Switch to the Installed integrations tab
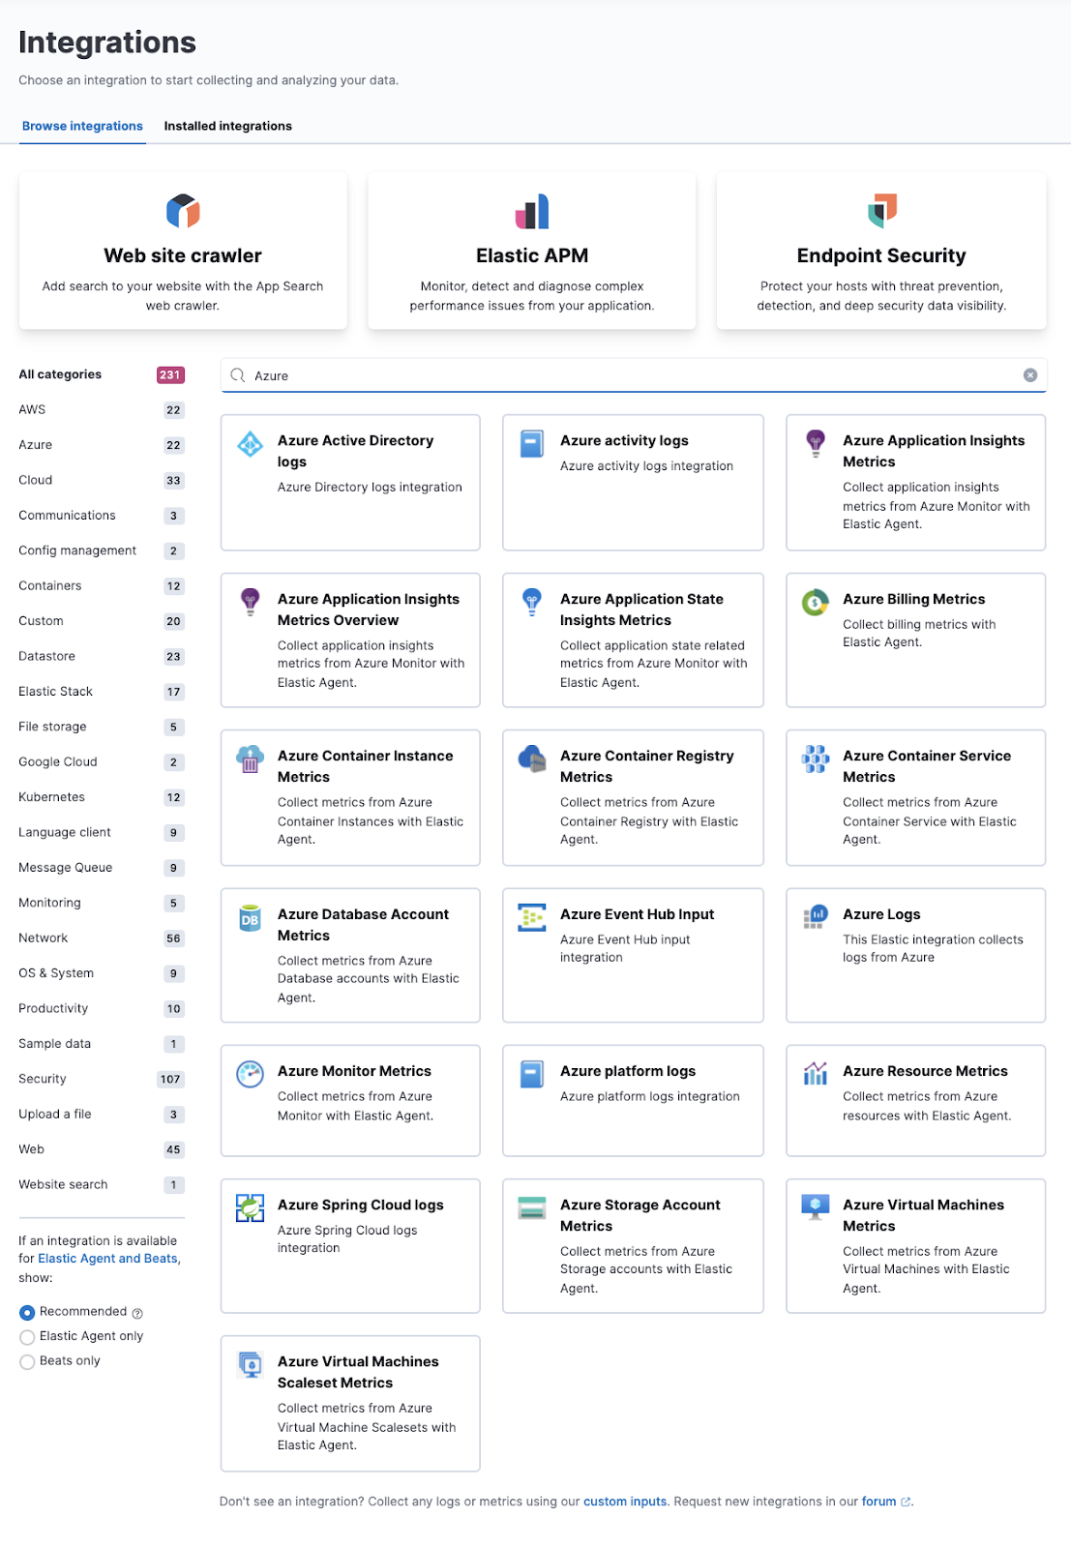This screenshot has width=1071, height=1548. (x=228, y=126)
